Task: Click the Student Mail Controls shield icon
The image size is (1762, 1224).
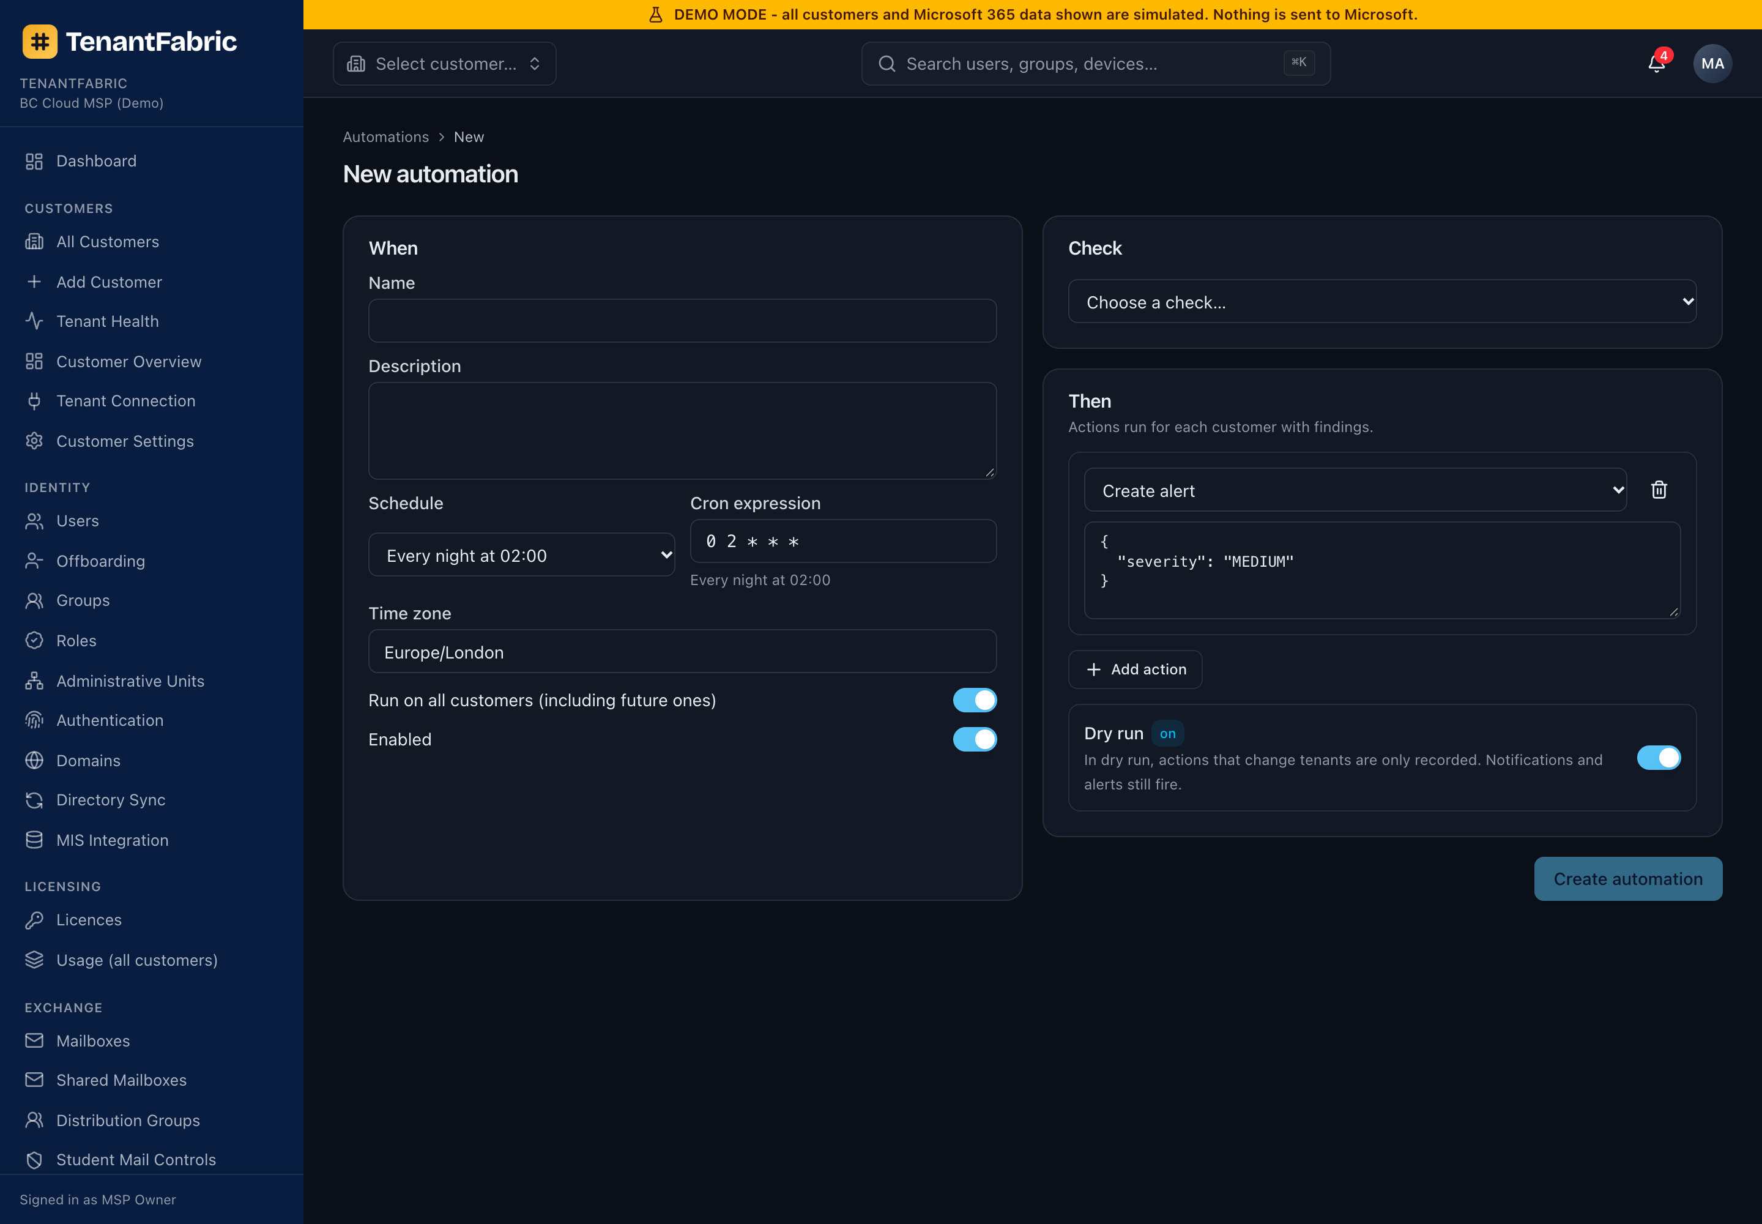Action: 34,1160
